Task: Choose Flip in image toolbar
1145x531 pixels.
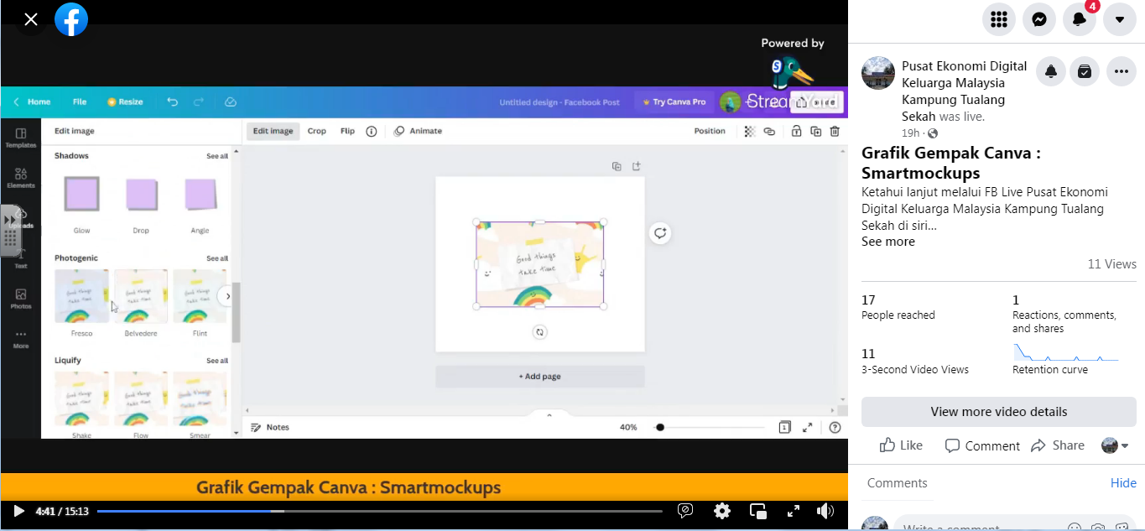Action: (x=347, y=131)
